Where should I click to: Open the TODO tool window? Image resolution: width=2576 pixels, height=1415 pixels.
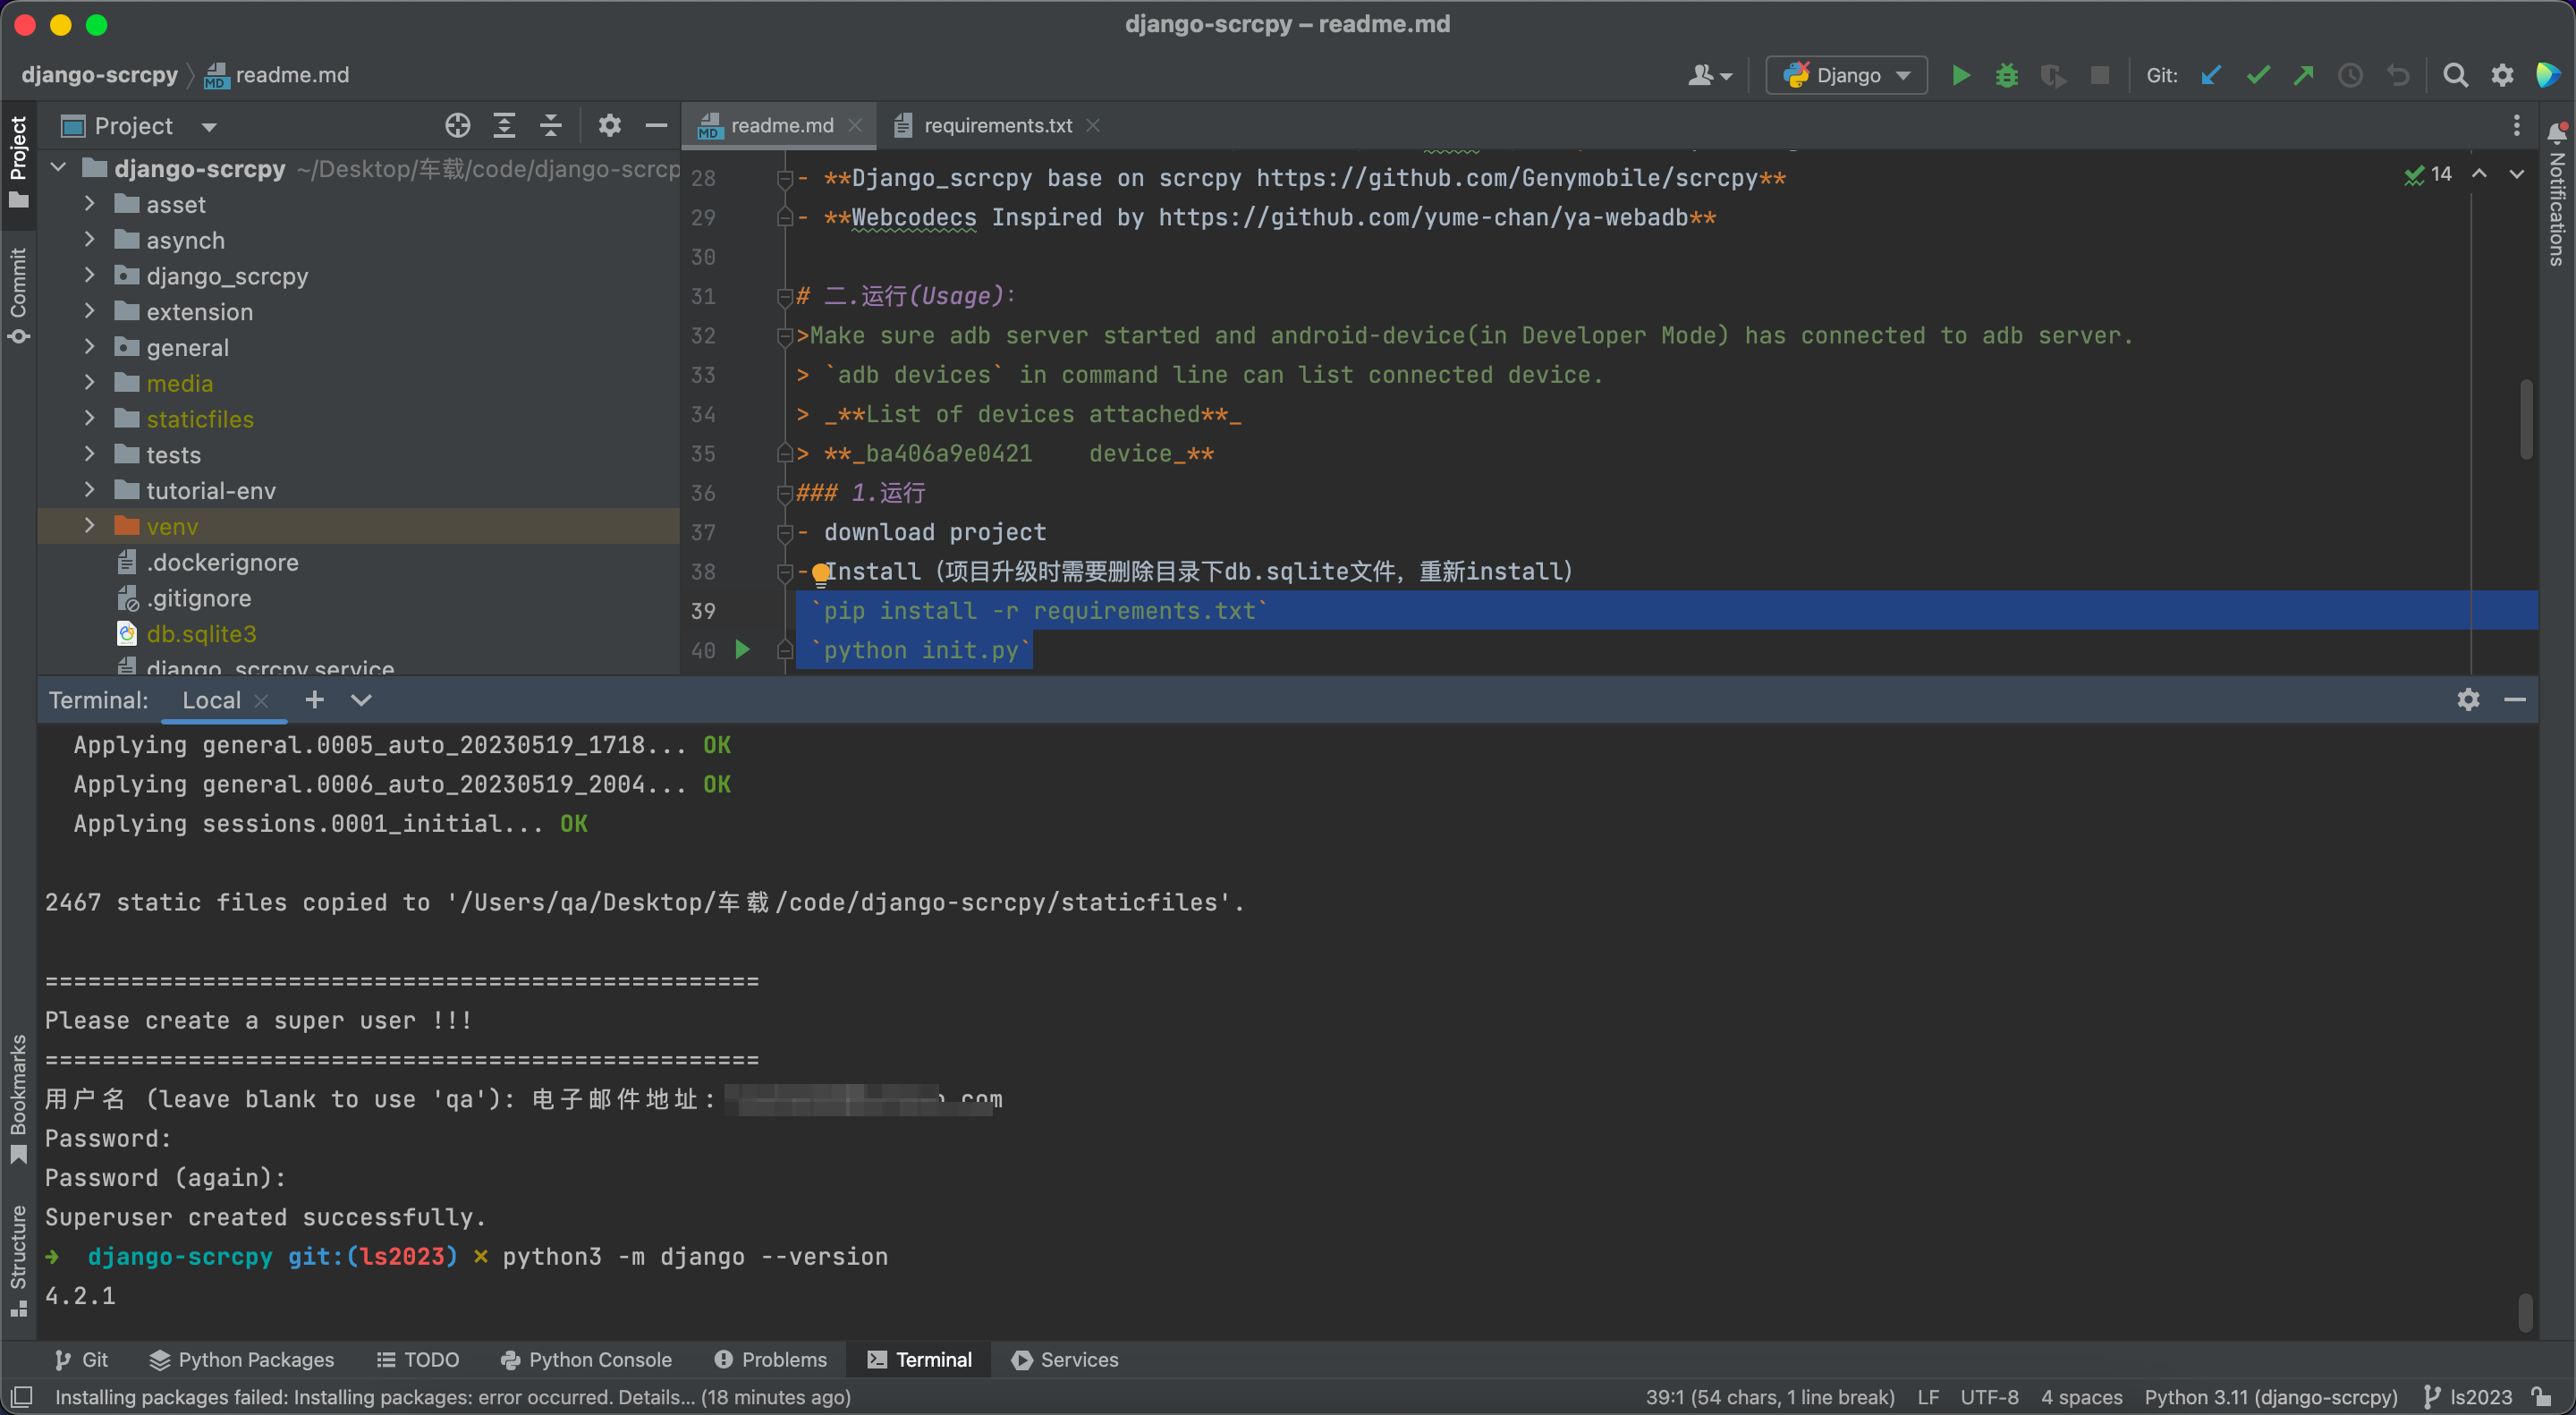[x=418, y=1360]
